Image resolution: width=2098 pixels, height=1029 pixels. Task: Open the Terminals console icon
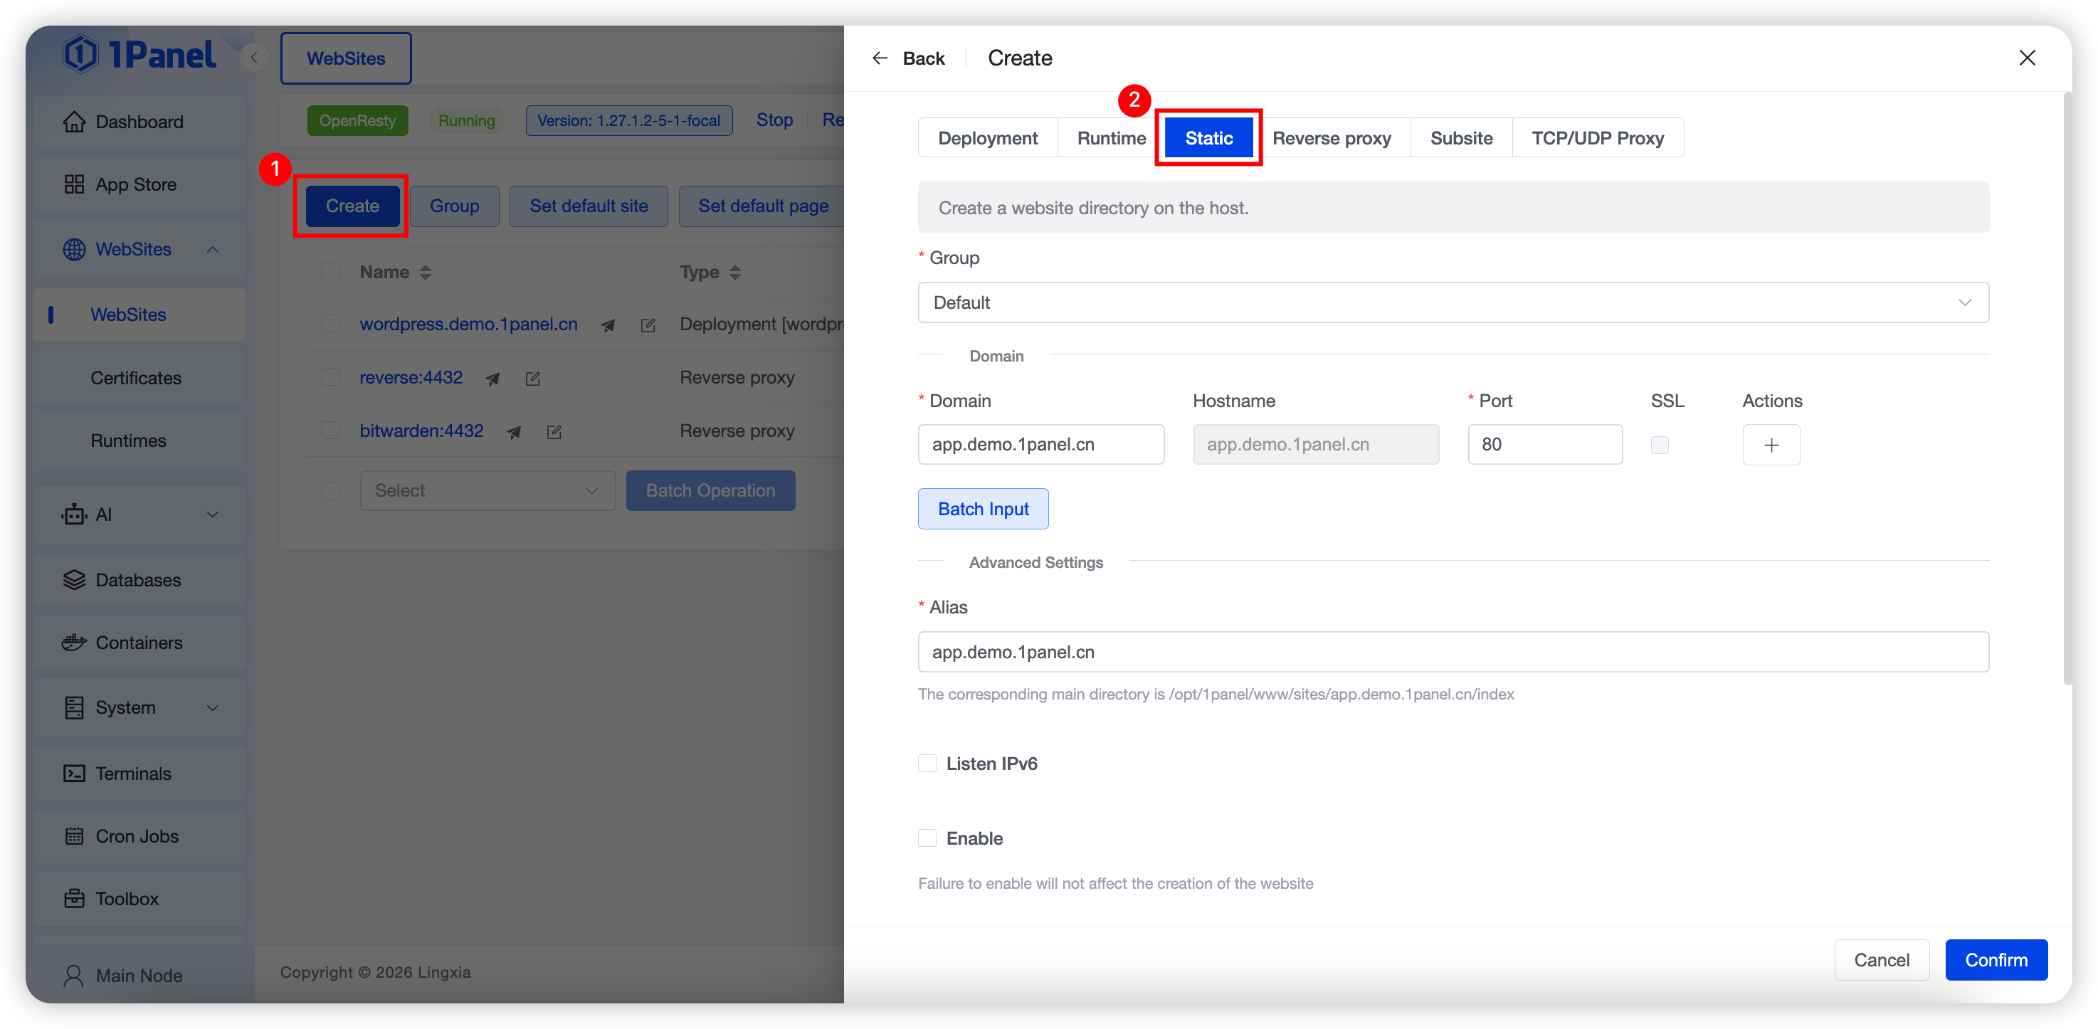pyautogui.click(x=74, y=773)
